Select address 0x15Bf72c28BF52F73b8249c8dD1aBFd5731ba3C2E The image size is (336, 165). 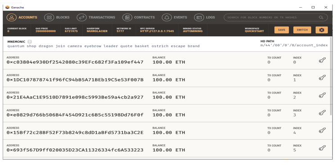click(75, 133)
